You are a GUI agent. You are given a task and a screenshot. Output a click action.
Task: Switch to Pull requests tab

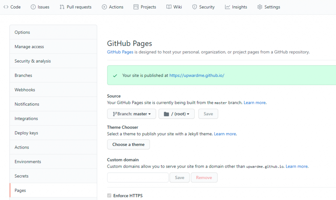pos(76,7)
